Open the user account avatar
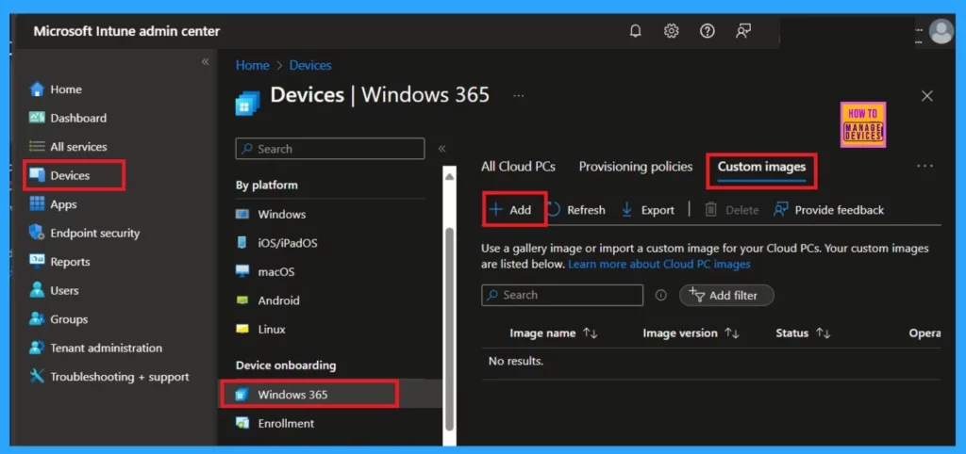 941,31
